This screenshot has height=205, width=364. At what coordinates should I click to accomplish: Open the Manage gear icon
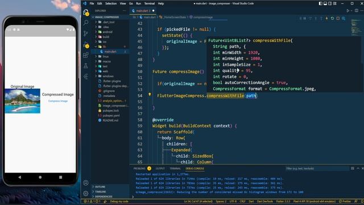(86, 193)
